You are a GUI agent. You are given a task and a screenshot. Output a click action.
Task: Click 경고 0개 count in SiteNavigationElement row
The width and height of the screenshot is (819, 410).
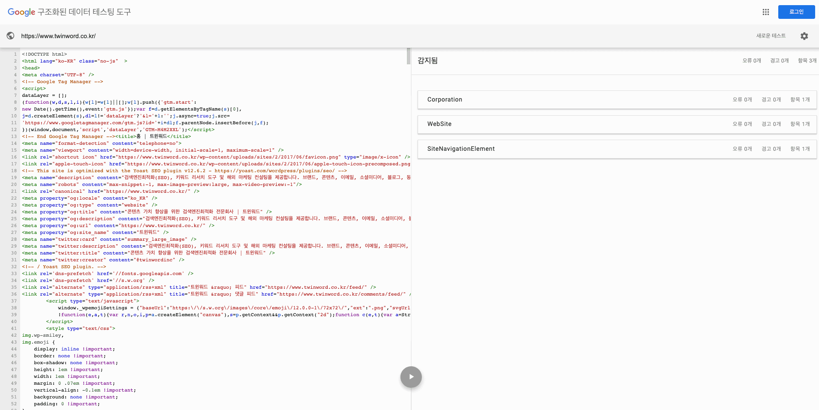(x=771, y=149)
